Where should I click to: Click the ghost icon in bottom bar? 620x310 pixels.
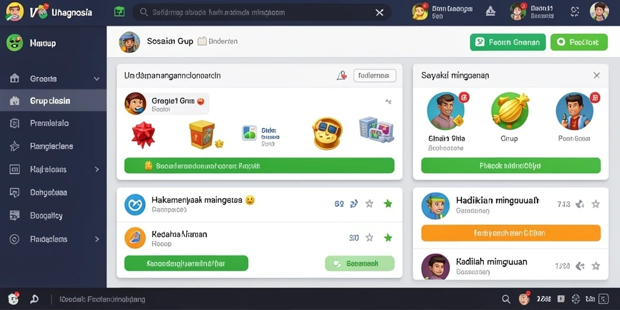click(x=14, y=298)
